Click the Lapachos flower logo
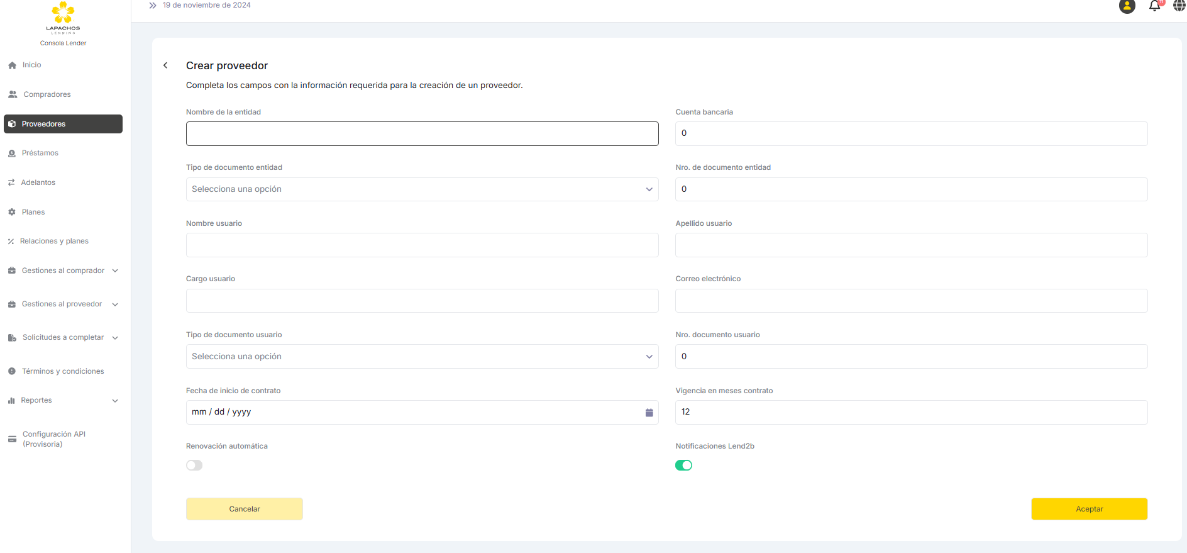1187x553 pixels. click(63, 14)
